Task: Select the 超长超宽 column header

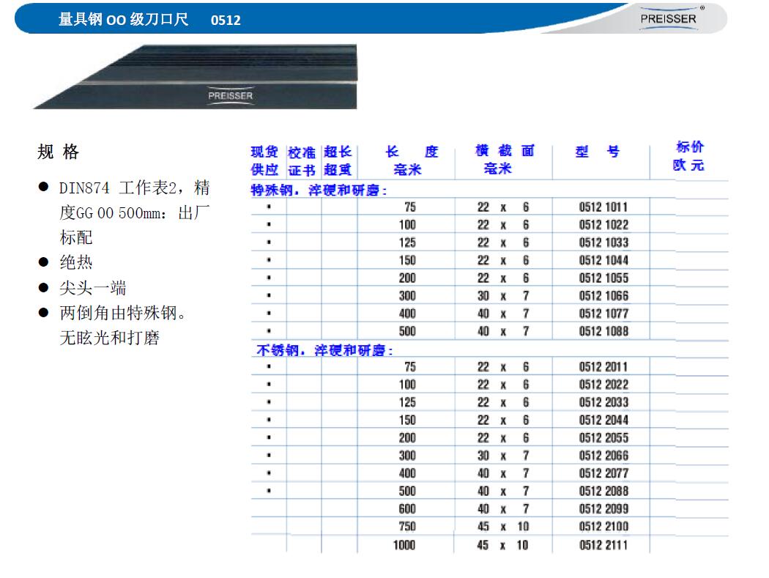Action: click(338, 160)
